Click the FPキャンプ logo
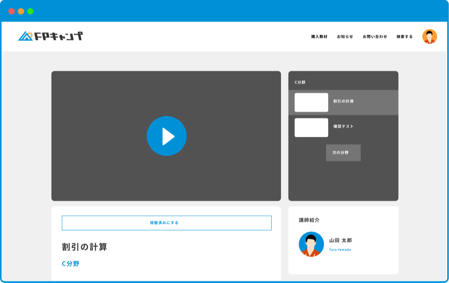This screenshot has height=283, width=449. (50, 36)
